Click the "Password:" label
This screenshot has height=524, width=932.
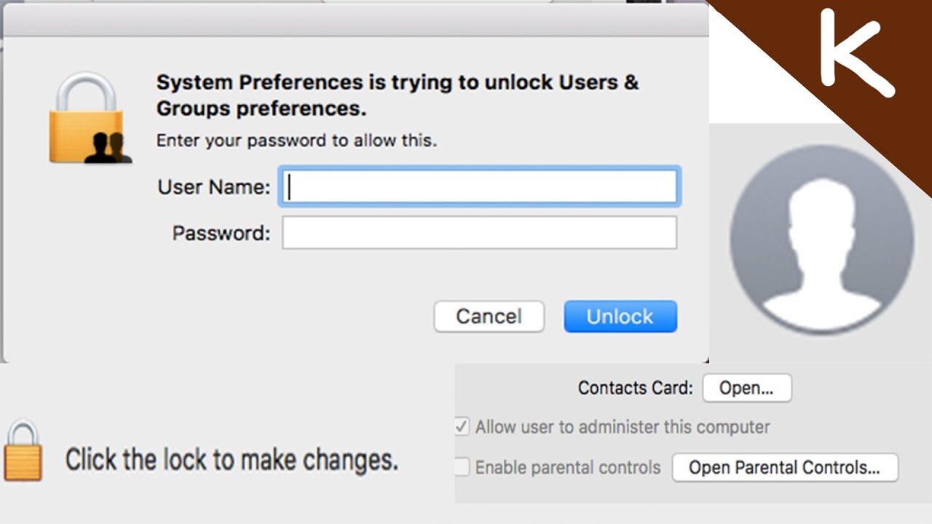221,233
